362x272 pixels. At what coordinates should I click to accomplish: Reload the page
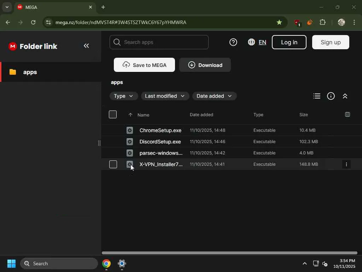click(33, 22)
